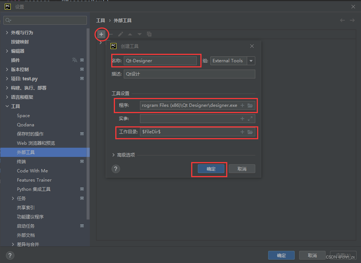Expand the 外观与行为 settings node

7,33
